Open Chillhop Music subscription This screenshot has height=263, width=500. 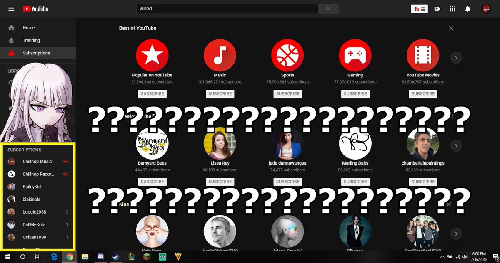tap(38, 161)
